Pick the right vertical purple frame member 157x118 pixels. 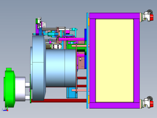coord(137,61)
